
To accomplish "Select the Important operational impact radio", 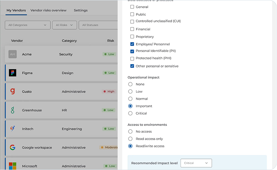I will tap(130, 106).
